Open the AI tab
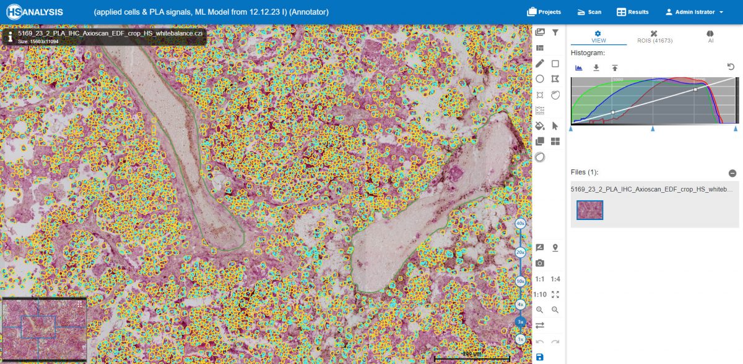The image size is (743, 364). [710, 37]
